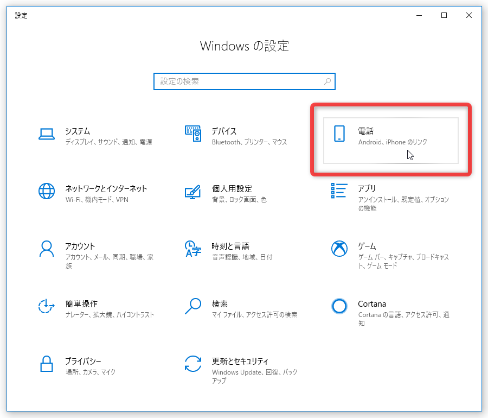Screen dimensions: 488x418
Task: Click description 場所、カメラ、マイク
Action: tap(90, 372)
